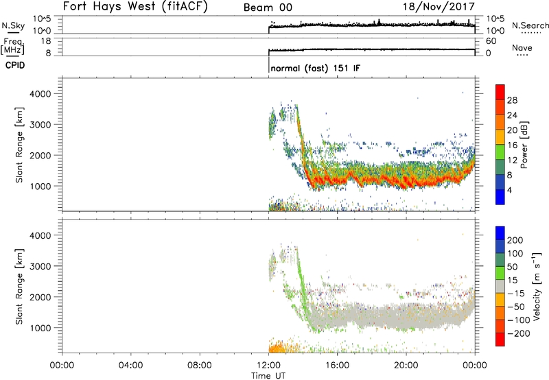Click the grey -15 to 15 Velocity colorbar segment
549x380 pixels.
(x=500, y=287)
